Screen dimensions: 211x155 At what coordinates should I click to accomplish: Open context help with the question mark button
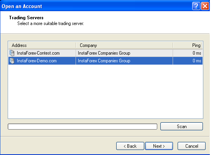tap(196, 6)
